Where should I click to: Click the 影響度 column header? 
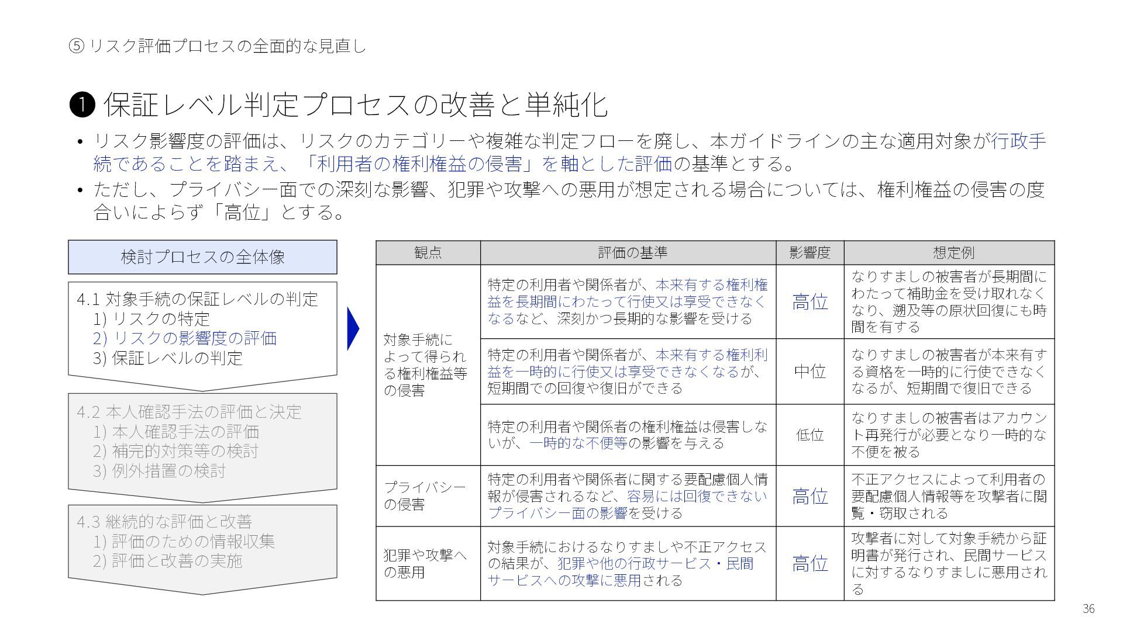tap(809, 253)
